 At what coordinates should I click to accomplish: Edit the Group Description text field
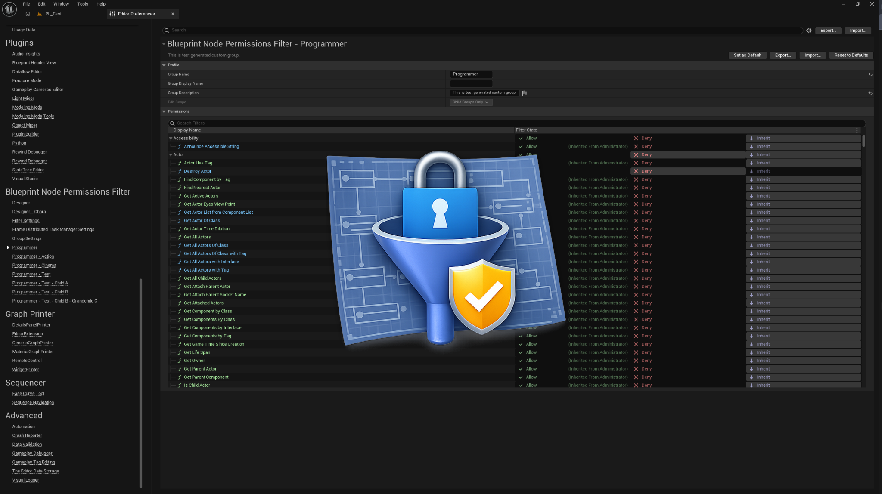[484, 93]
